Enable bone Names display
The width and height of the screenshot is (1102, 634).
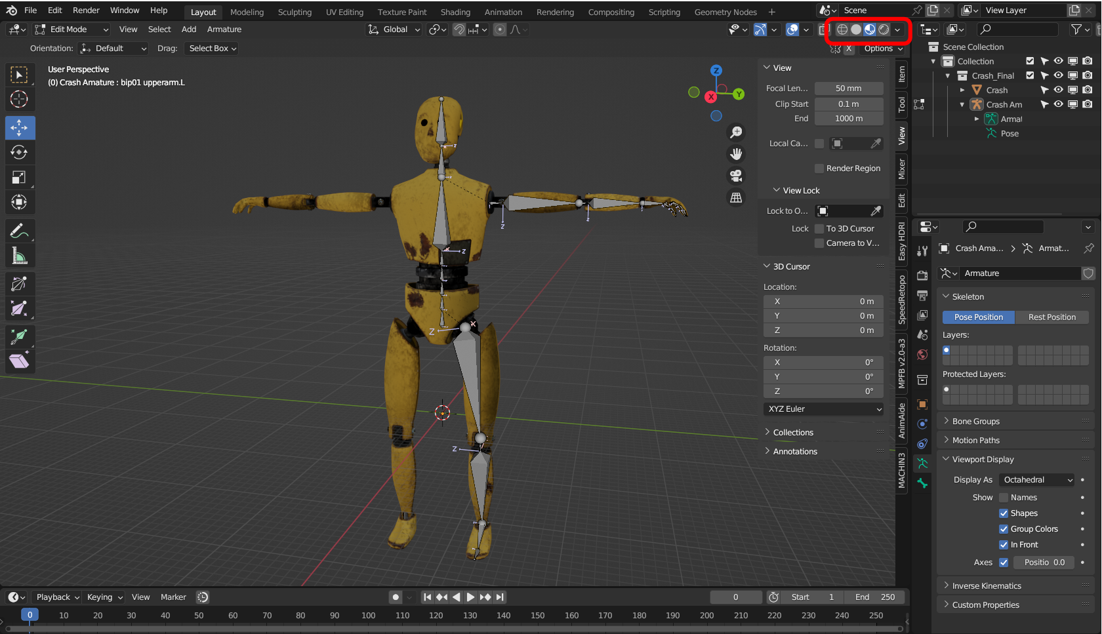click(1004, 498)
